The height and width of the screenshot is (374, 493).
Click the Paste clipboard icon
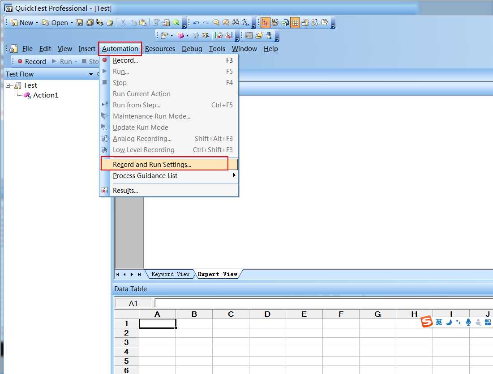(143, 23)
